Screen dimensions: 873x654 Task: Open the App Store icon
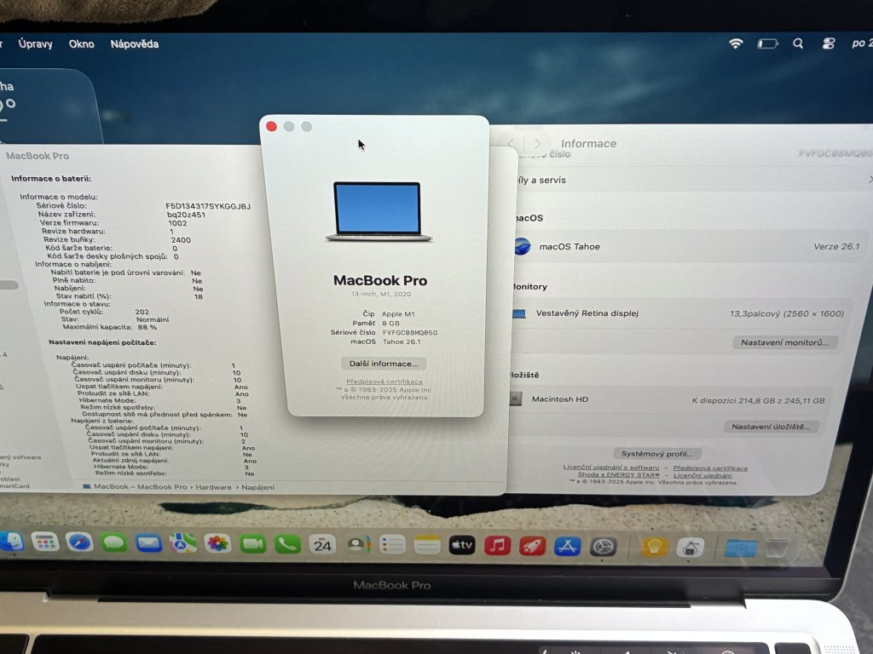[567, 548]
